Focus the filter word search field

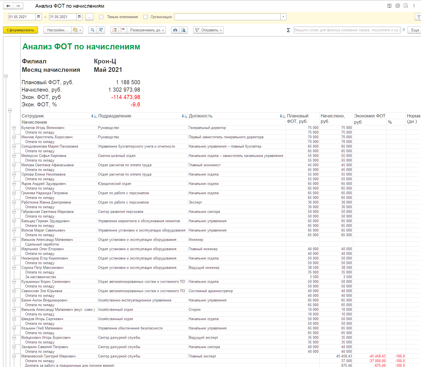(347, 30)
